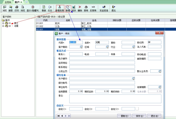Click the 发送短信 (send SMS) icon
This screenshot has height=119, width=176.
click(x=104, y=9)
